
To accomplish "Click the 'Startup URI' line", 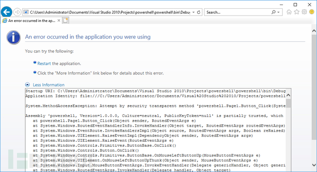I will (x=155, y=91).
